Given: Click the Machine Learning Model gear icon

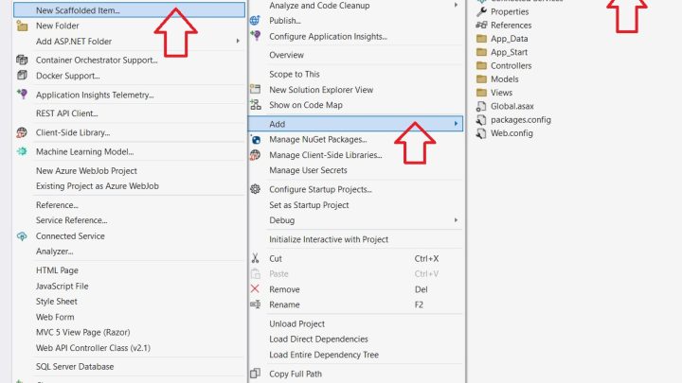Looking at the screenshot, I should [x=22, y=151].
